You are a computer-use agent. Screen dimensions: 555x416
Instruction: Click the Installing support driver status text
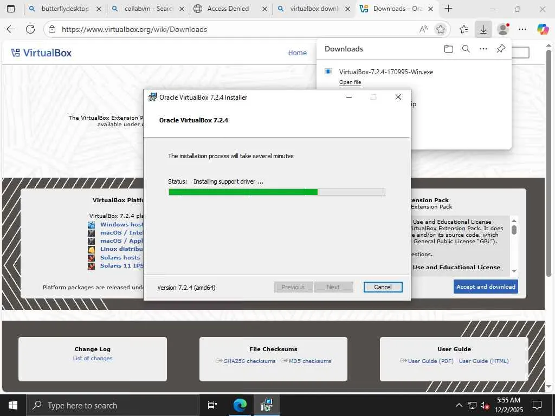point(228,181)
